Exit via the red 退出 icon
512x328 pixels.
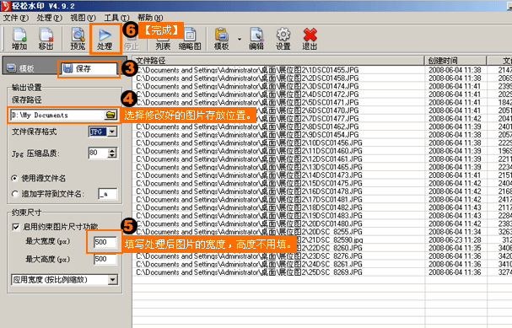(310, 39)
